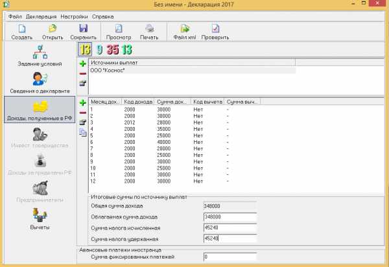The width and height of the screenshot is (389, 267).
Task: Click the Сумма налога удержанная field
Action: pos(230,238)
